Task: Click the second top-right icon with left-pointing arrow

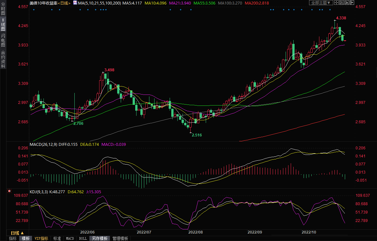Action: click(x=342, y=3)
